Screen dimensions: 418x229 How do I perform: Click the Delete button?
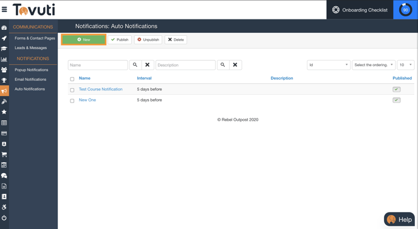coord(176,39)
